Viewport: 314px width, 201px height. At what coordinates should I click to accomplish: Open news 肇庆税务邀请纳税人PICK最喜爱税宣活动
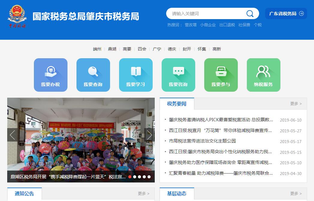pos(221,120)
